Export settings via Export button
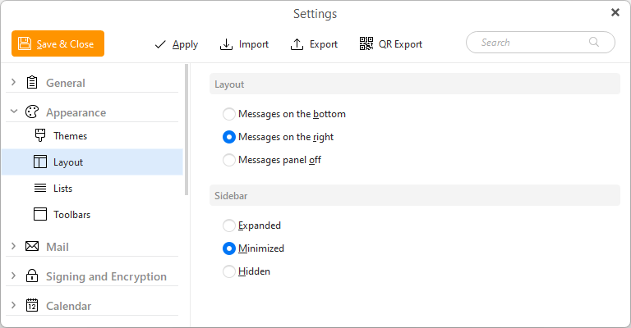The width and height of the screenshot is (631, 328). click(314, 44)
